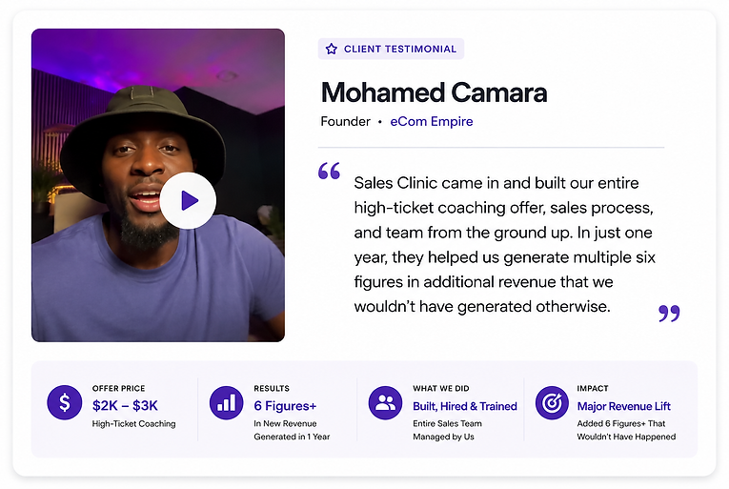Viewport: 729px width, 489px height.
Task: Click the Founder title text
Action: point(345,121)
